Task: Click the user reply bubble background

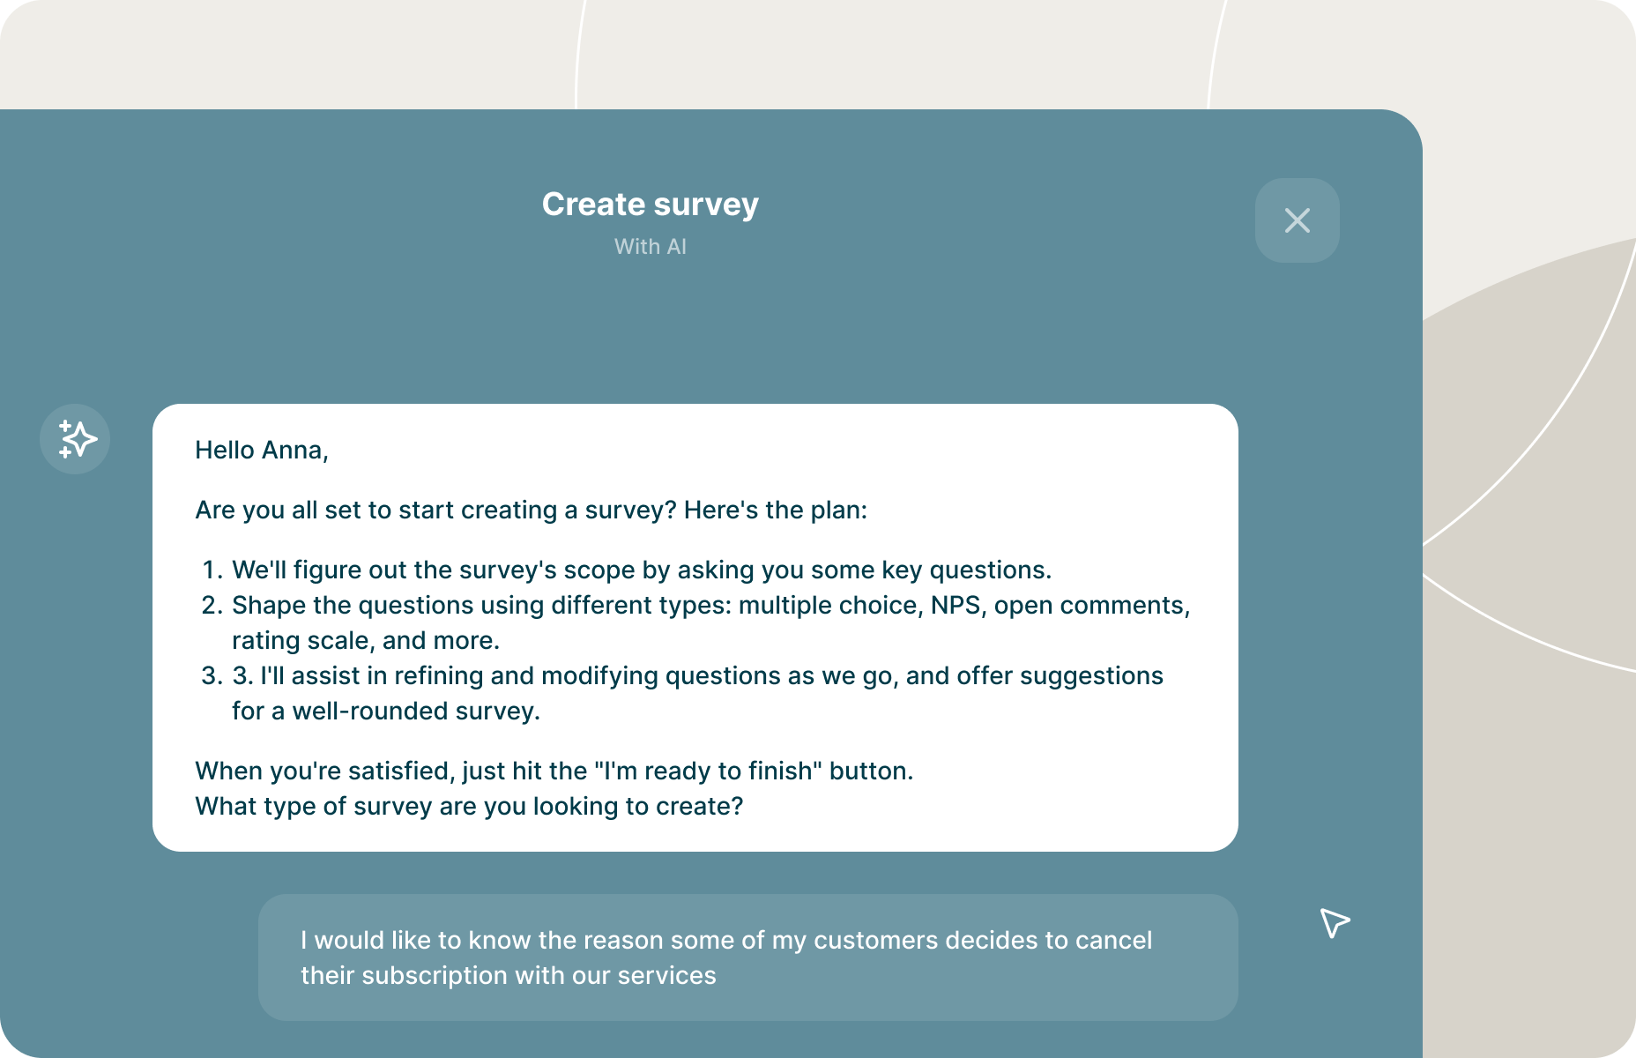Action: point(747,957)
